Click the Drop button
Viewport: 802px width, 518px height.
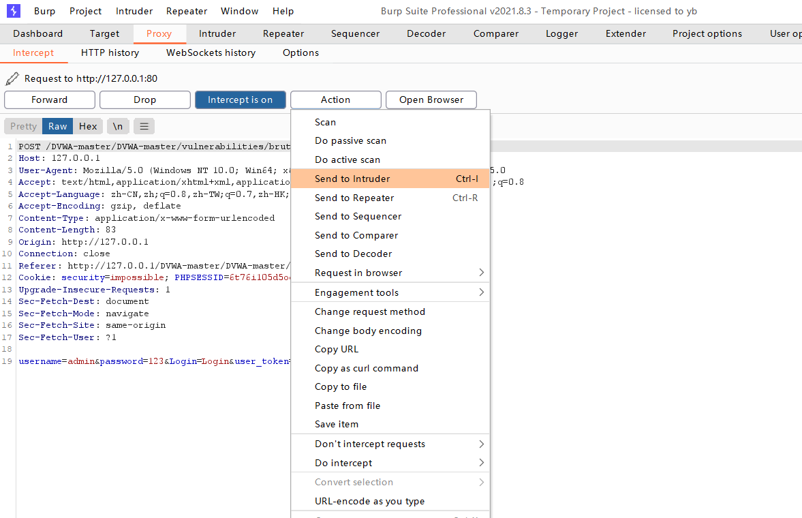click(145, 100)
